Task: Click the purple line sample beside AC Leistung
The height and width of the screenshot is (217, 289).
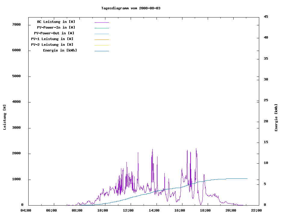Action: (101, 22)
